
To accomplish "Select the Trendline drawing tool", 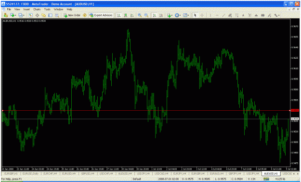I will tap(223, 15).
